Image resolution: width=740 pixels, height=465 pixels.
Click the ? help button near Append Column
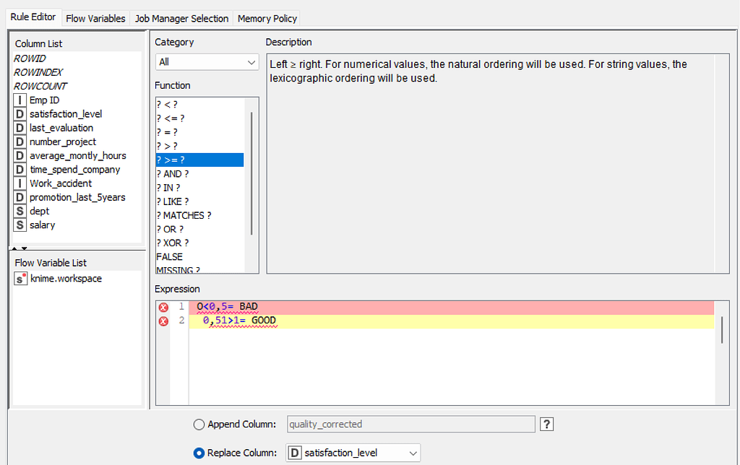coord(546,424)
